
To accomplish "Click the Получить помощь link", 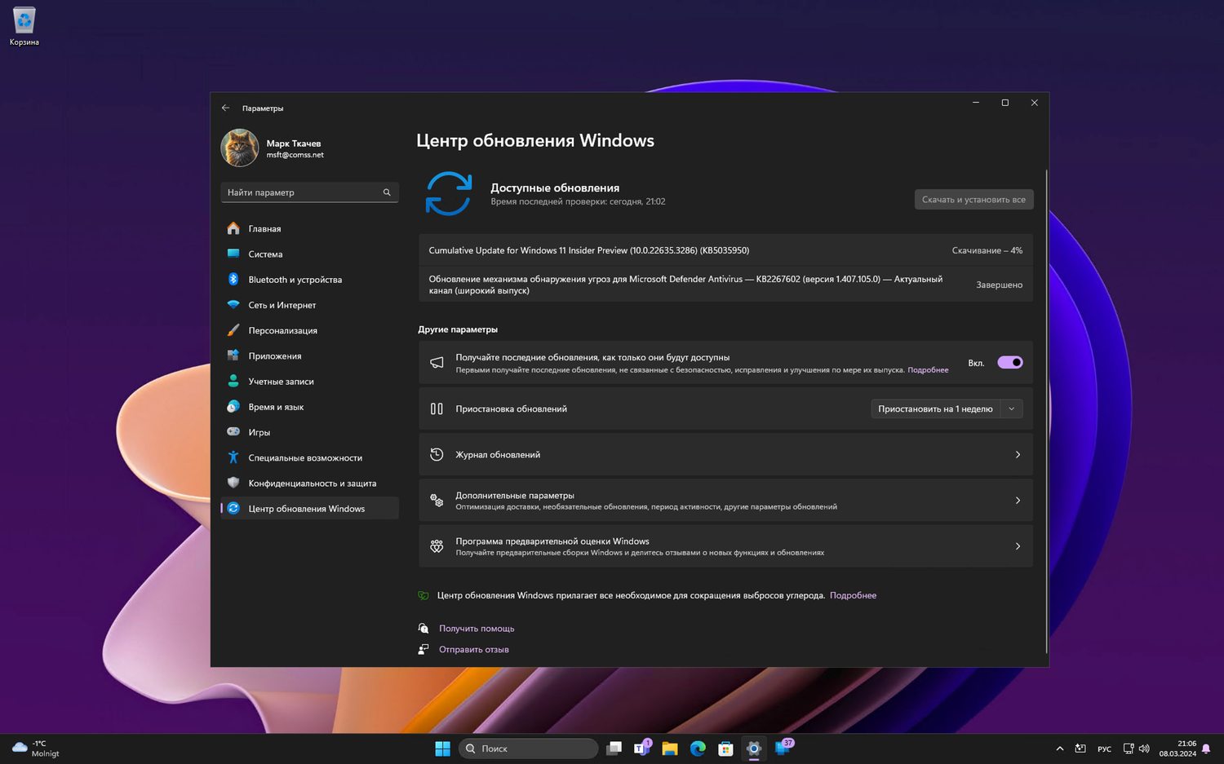I will click(x=477, y=629).
